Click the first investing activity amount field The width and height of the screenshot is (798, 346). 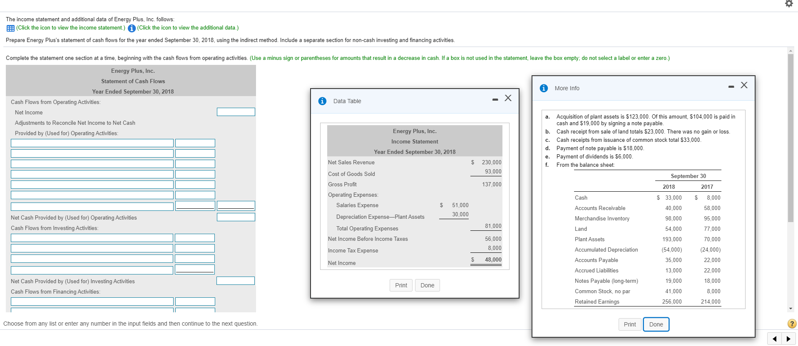(195, 238)
